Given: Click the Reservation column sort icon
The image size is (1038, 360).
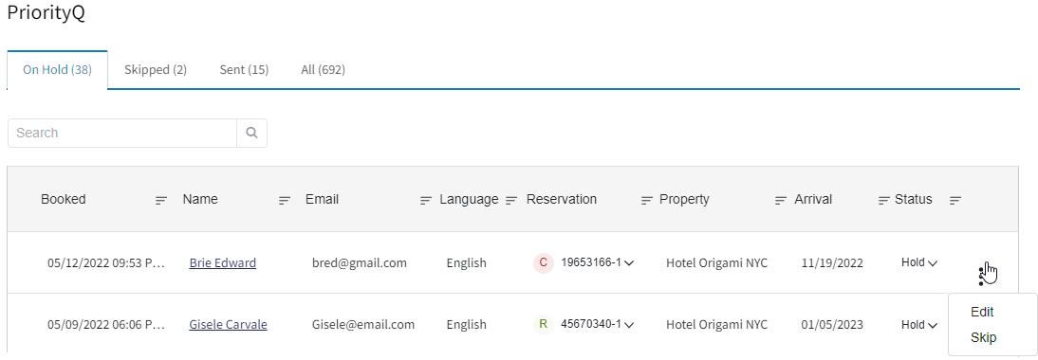Looking at the screenshot, I should tap(647, 200).
